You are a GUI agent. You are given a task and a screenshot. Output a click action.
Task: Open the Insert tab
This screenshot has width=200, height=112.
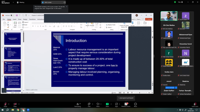tap(14, 19)
